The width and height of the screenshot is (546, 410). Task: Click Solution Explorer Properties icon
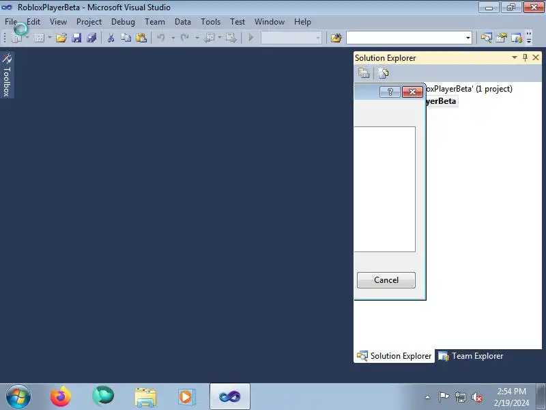pyautogui.click(x=364, y=73)
